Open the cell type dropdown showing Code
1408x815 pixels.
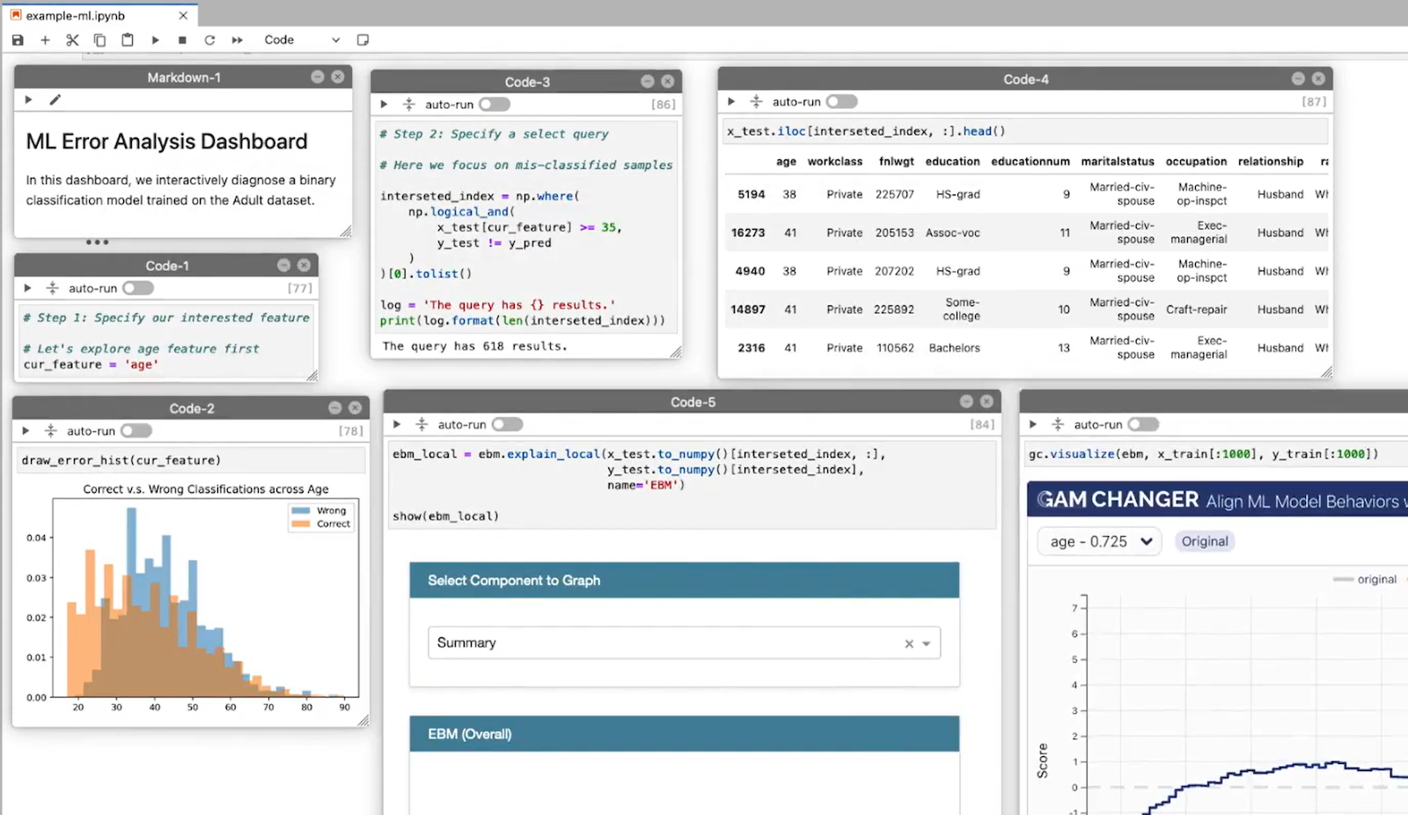pos(301,40)
